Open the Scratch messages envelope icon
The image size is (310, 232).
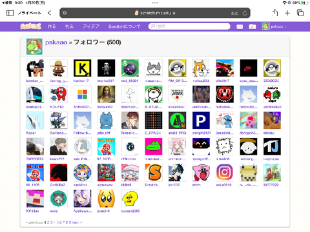pyautogui.click(x=240, y=26)
